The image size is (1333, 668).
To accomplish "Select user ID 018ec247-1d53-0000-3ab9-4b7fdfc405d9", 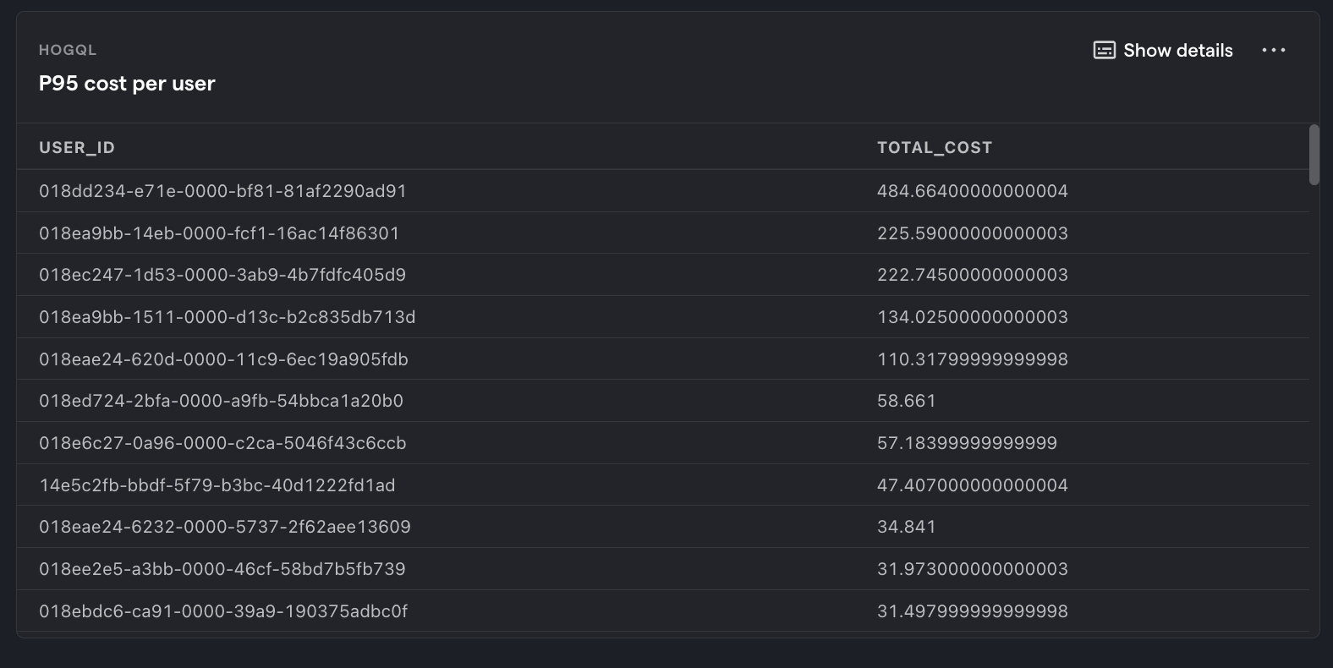I will pyautogui.click(x=222, y=275).
